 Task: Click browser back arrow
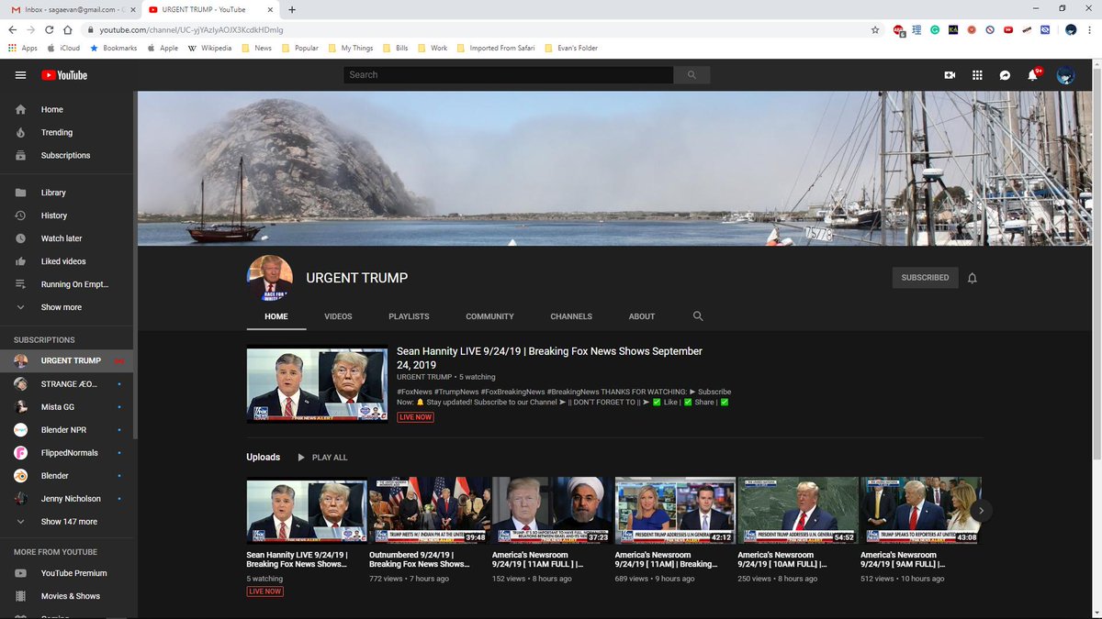pos(12,29)
